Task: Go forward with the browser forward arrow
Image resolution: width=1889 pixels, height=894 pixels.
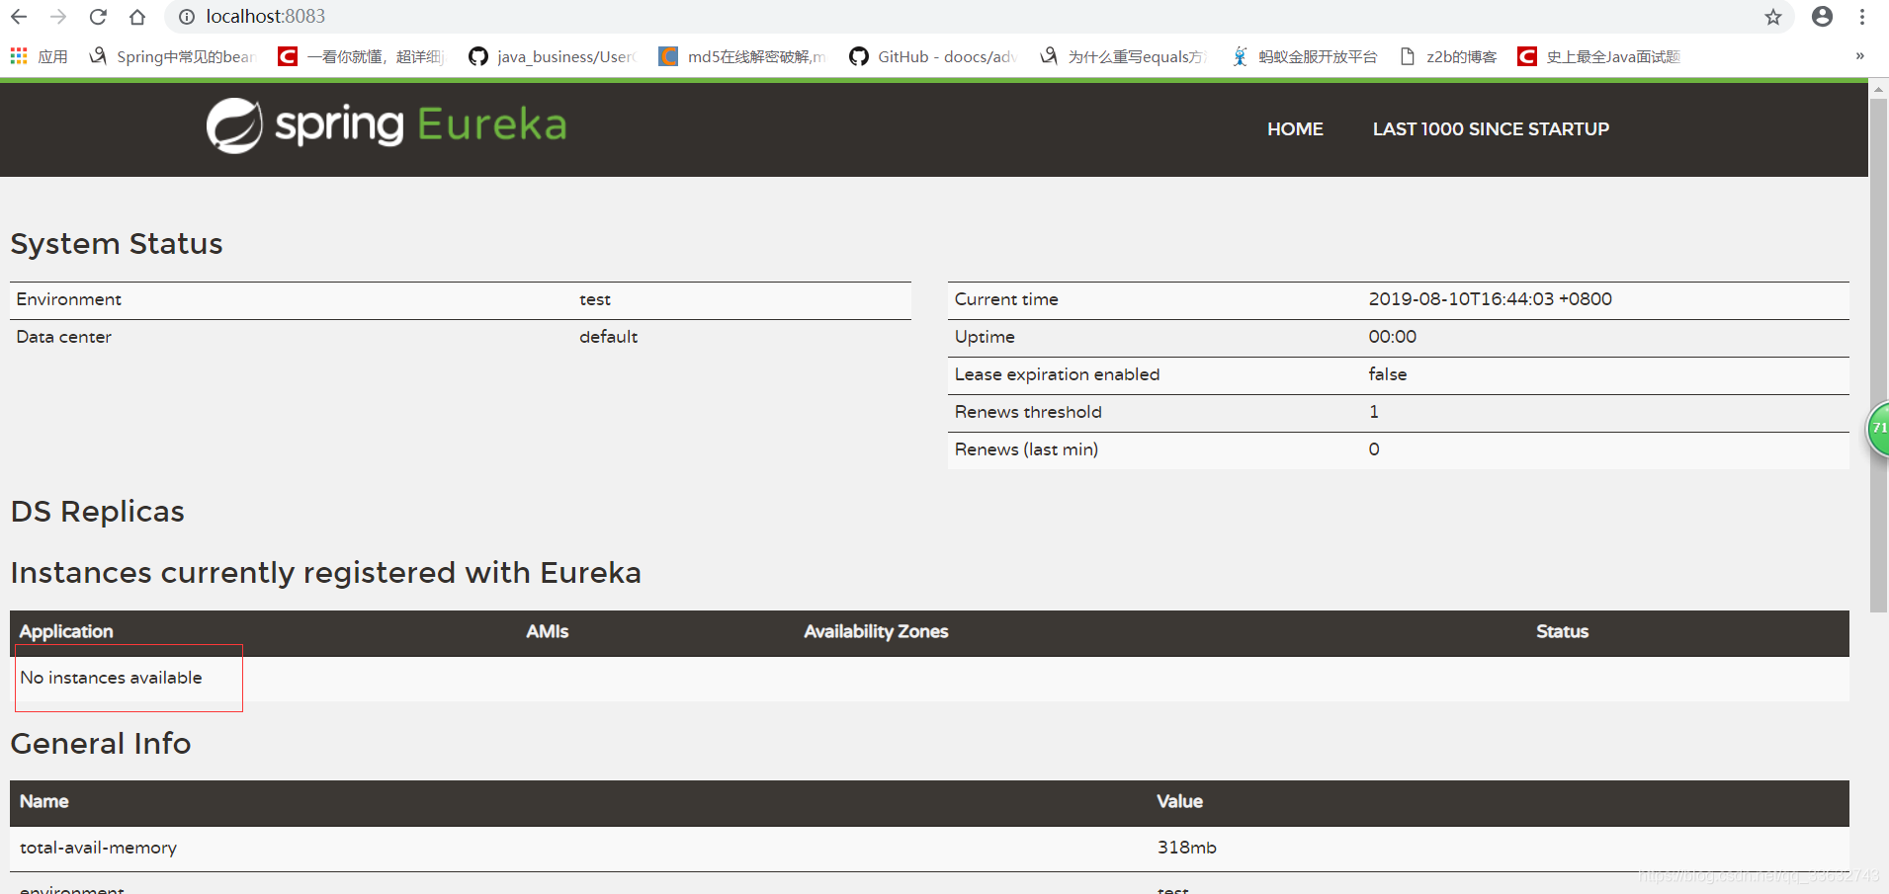Action: pos(58,17)
